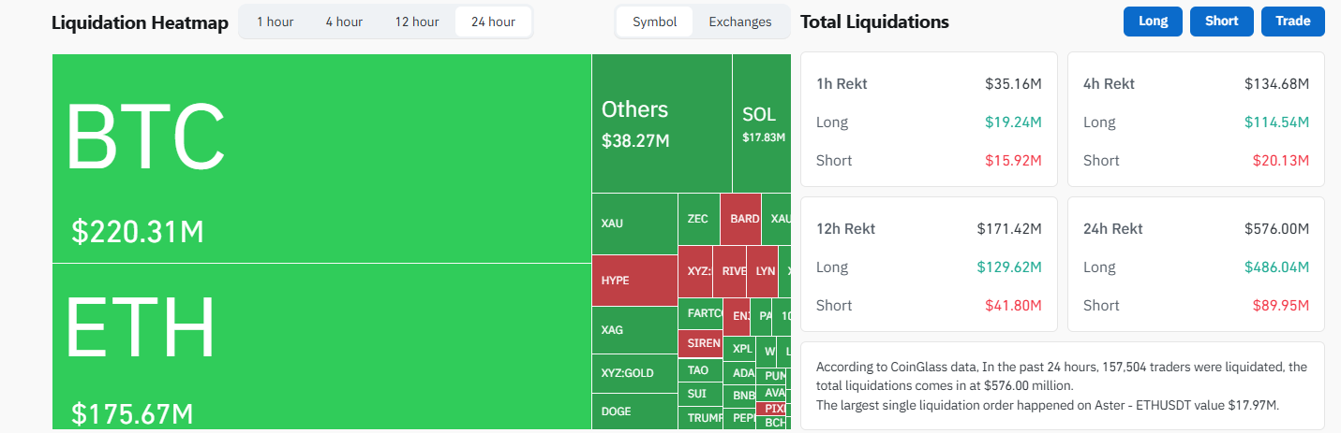1341x433 pixels.
Task: Select the red BARD tile
Action: [740, 219]
